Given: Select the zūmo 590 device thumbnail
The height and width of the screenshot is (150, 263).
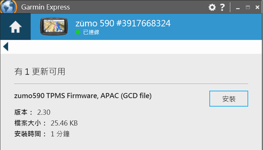Looking at the screenshot, I should (x=54, y=26).
